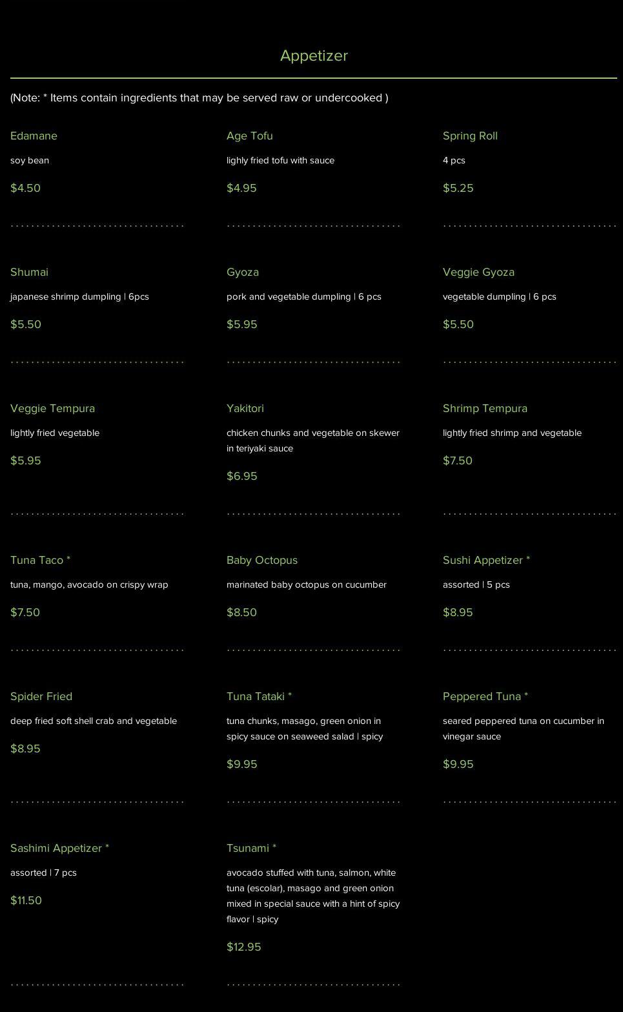623x1012 pixels.
Task: Click the $12.95 Tsunami price
Action: (x=243, y=947)
